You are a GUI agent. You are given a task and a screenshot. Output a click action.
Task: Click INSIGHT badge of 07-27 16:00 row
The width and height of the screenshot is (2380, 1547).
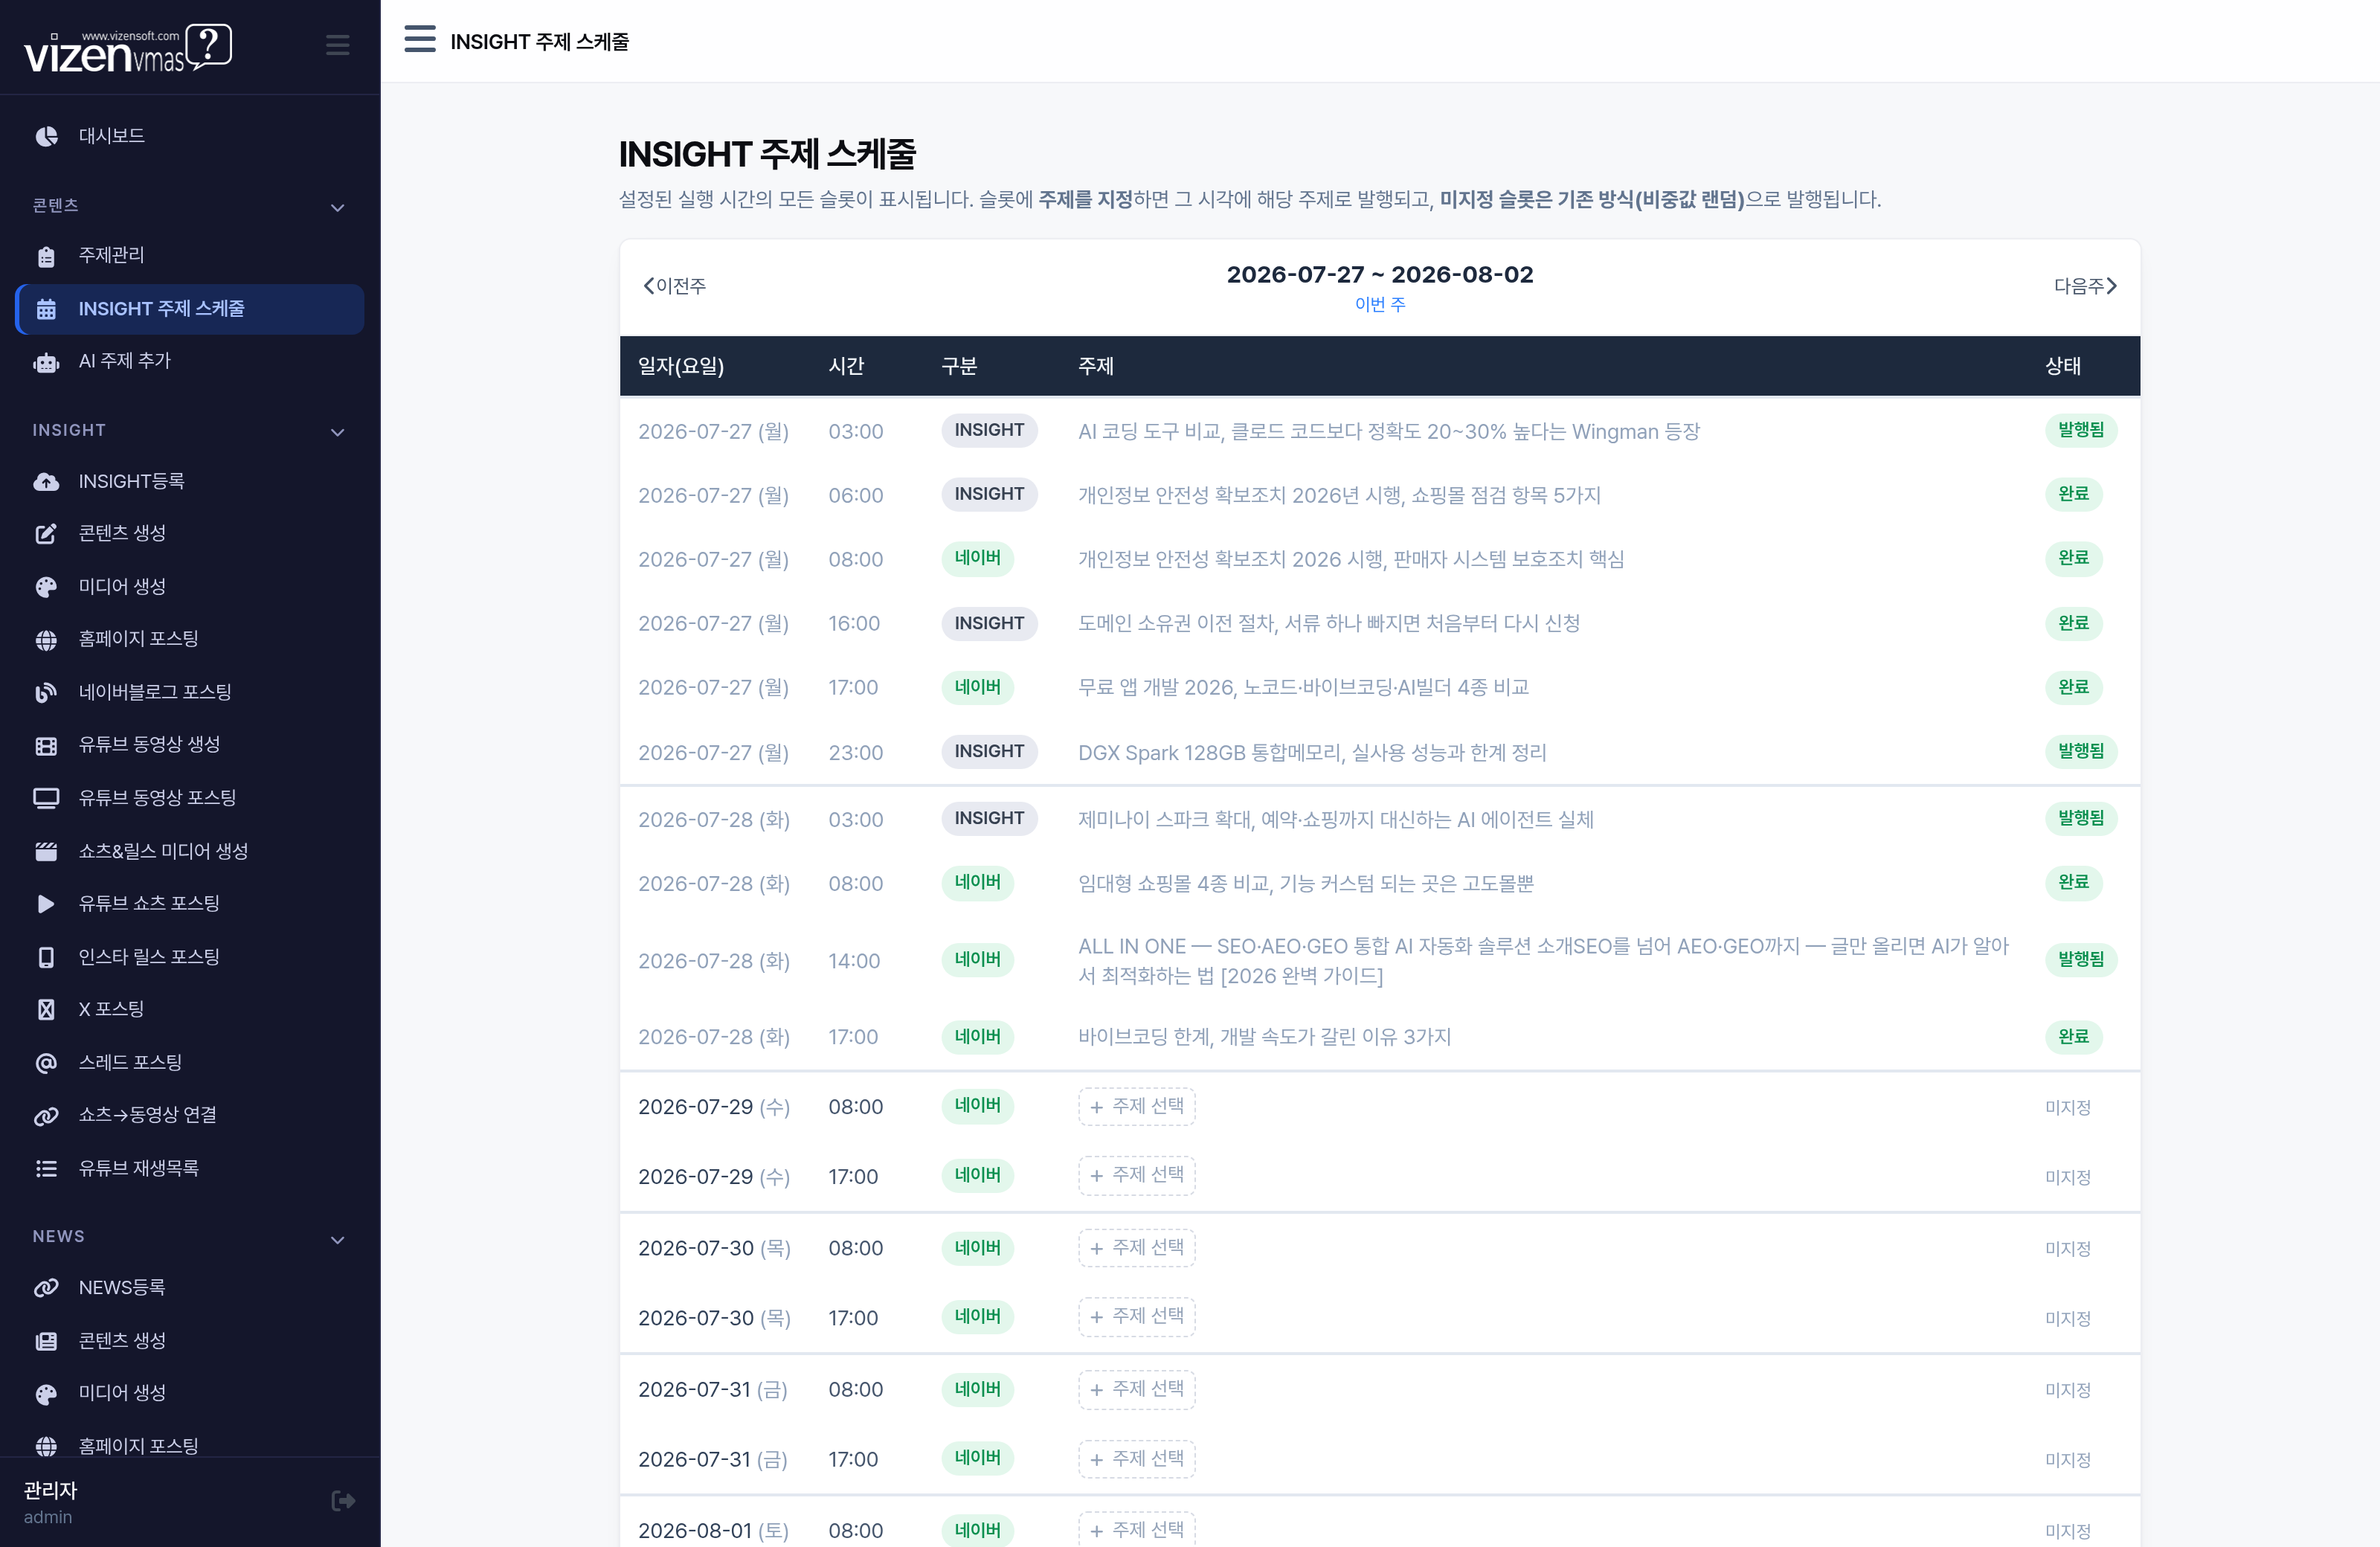989,623
